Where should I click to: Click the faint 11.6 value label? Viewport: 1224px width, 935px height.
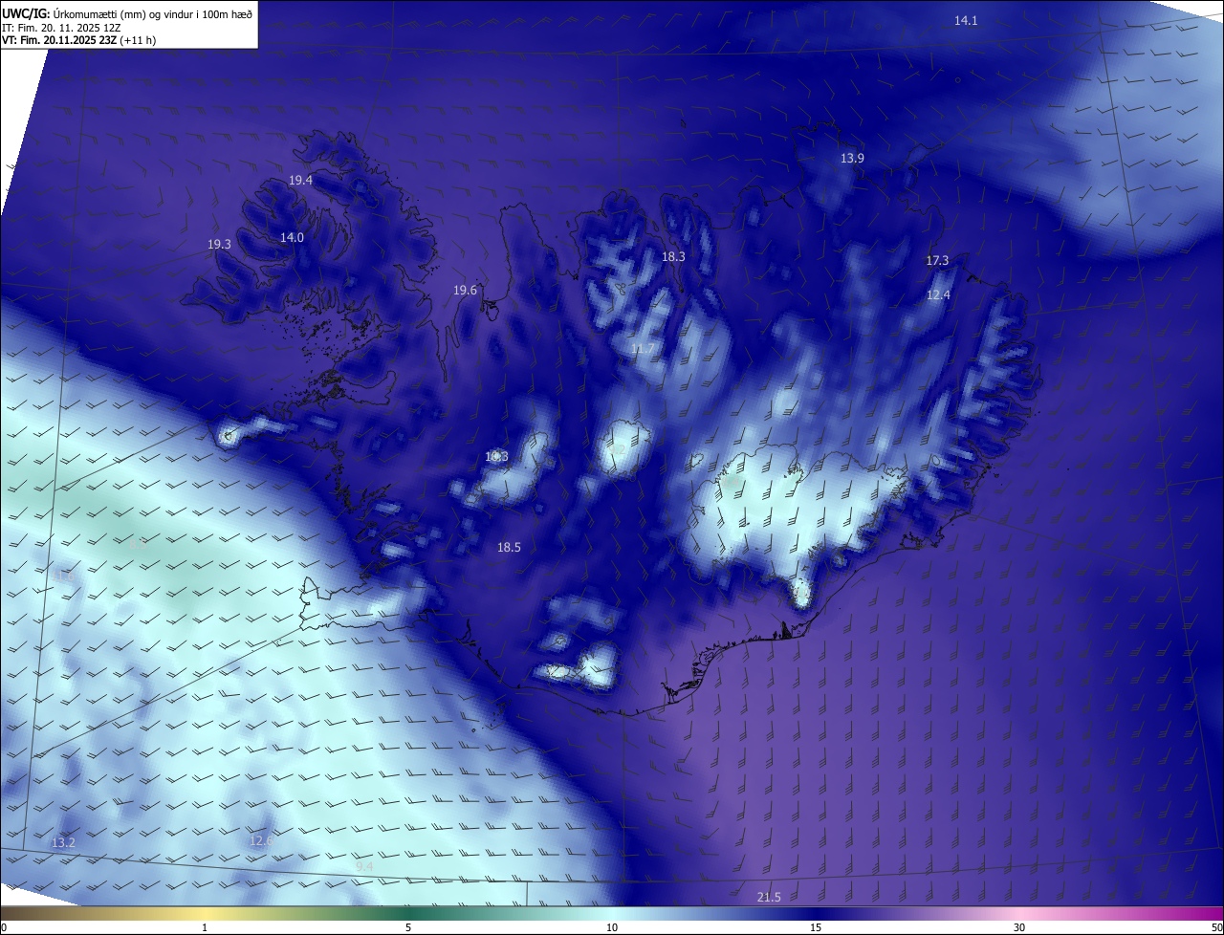pyautogui.click(x=63, y=576)
